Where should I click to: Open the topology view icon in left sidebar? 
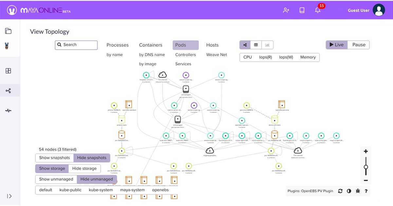point(10,90)
